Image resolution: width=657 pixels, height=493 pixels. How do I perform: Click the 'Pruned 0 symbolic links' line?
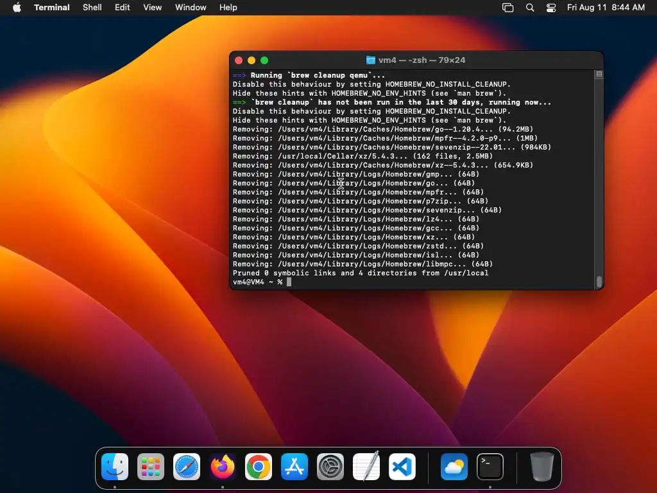pyautogui.click(x=361, y=273)
